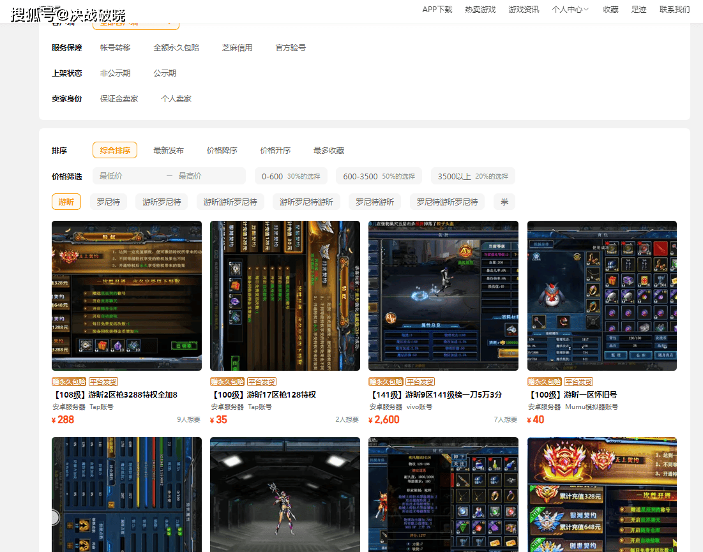703x552 pixels.
Task: Open the 【108级】游昕2区 listing thumbnail
Action: [x=126, y=295]
